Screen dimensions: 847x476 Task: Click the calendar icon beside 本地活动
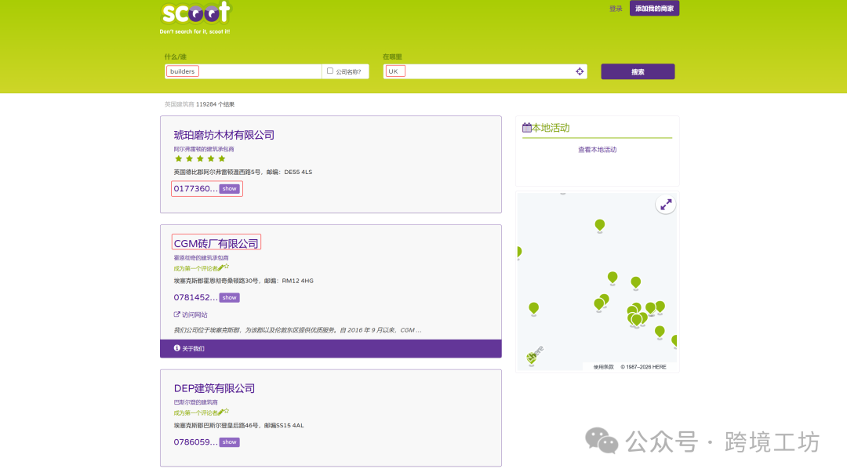pos(527,127)
